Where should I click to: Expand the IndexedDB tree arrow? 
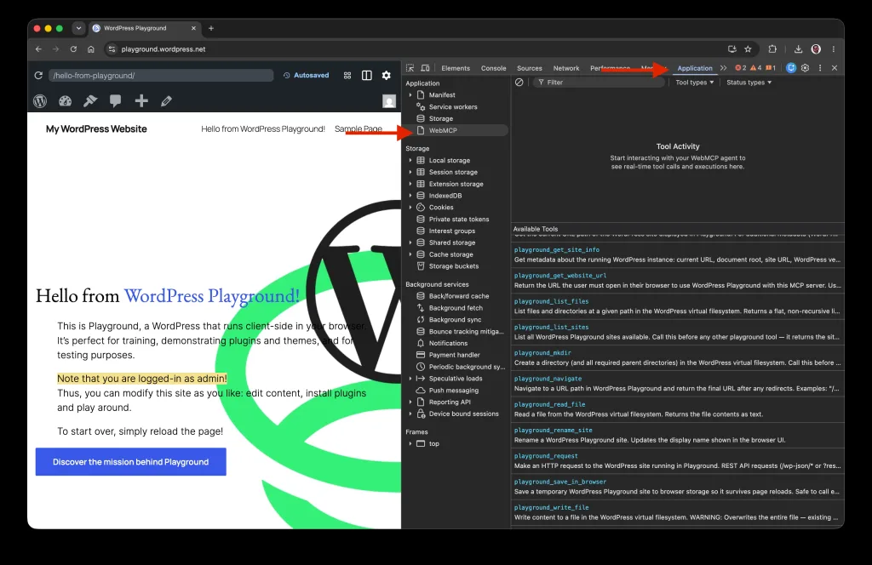pyautogui.click(x=410, y=196)
